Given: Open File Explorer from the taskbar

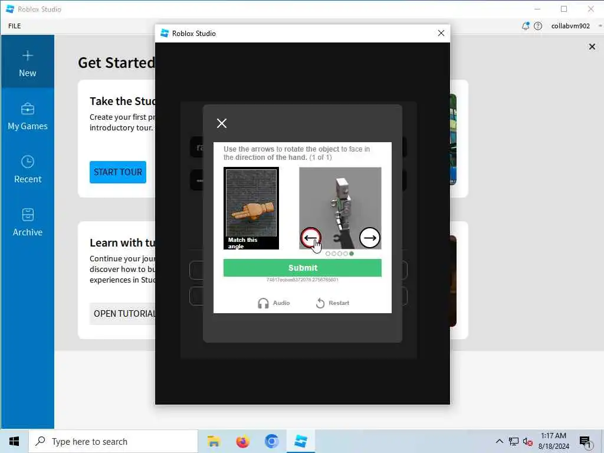Looking at the screenshot, I should (214, 441).
